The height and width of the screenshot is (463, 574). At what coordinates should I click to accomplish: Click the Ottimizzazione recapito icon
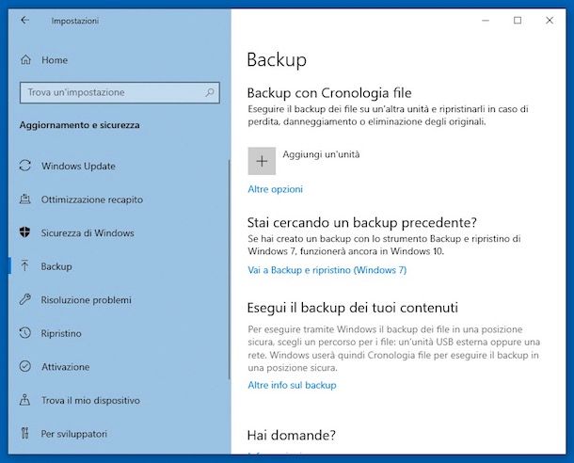click(24, 200)
